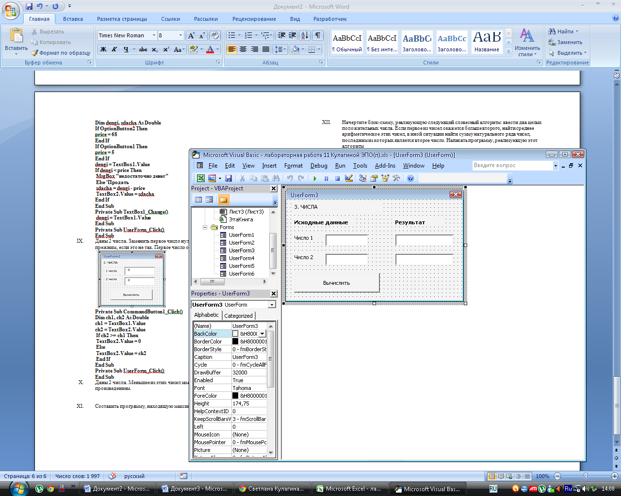The height and width of the screenshot is (496, 621).
Task: Save the VBA project with the floppy icon
Action: [x=229, y=178]
